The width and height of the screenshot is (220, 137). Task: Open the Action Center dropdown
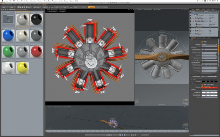37,7
